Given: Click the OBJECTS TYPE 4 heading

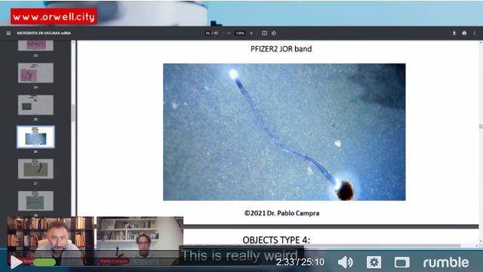Looking at the screenshot, I should coord(276,240).
